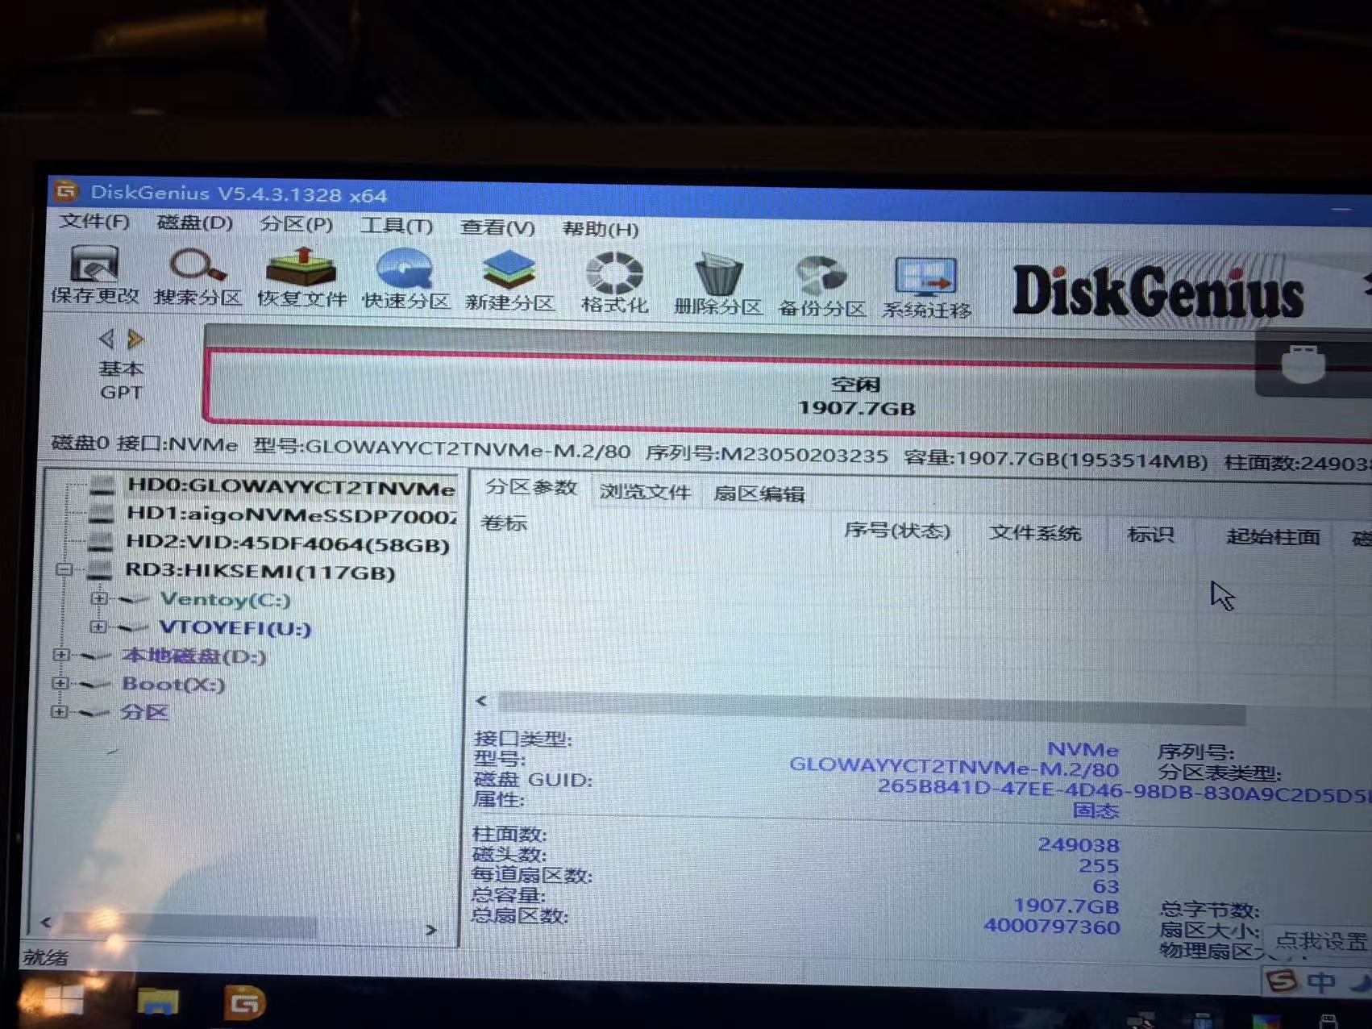Open the 磁盘(D) menu
Screen dimensions: 1372x1029
pyautogui.click(x=195, y=223)
